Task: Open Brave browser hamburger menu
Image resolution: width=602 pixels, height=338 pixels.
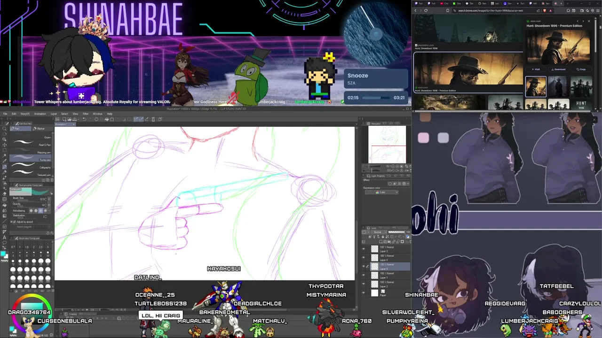Action: pyautogui.click(x=598, y=10)
